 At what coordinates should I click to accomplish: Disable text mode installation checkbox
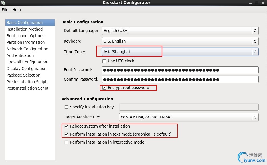(x=66, y=134)
